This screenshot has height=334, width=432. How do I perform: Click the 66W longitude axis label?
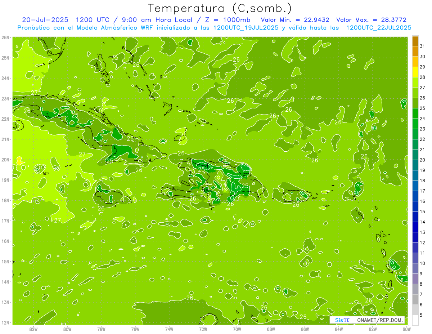click(x=305, y=329)
